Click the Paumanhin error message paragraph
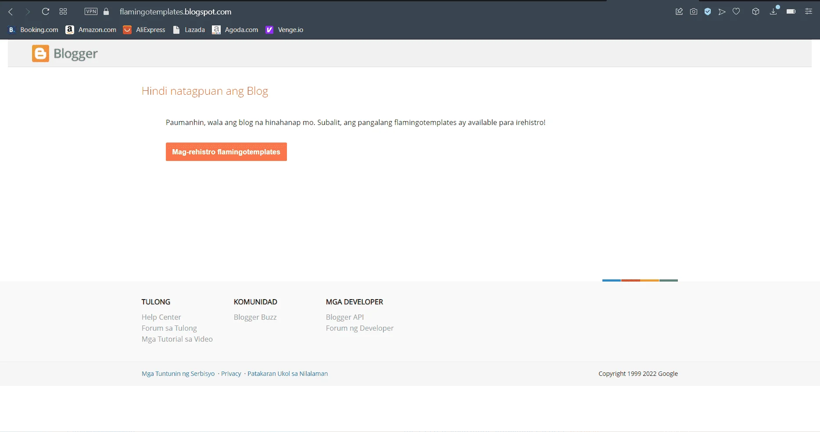 [x=355, y=122]
